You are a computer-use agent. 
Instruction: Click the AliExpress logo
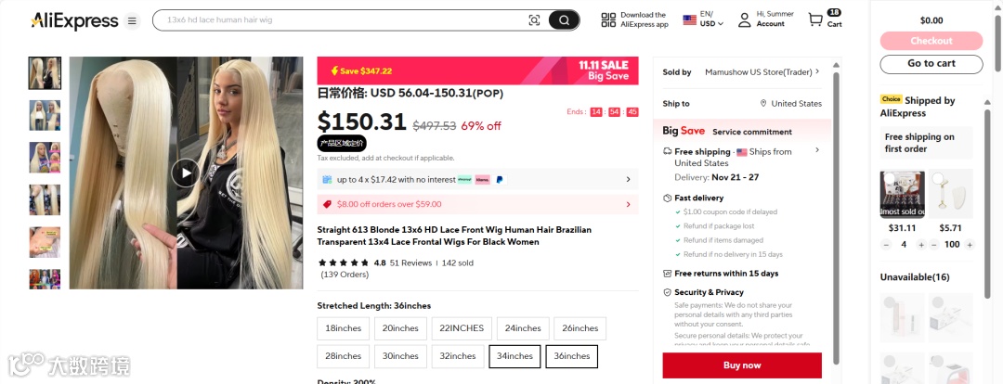pyautogui.click(x=74, y=20)
